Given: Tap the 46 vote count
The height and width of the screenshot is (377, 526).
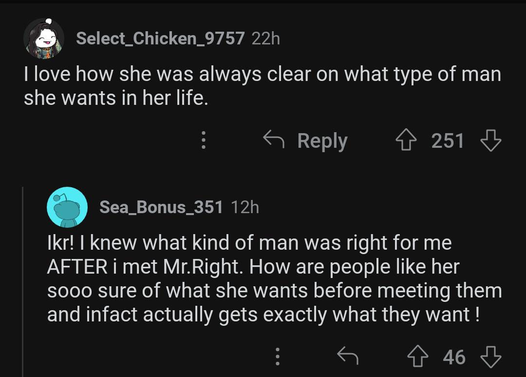Looking at the screenshot, I should pos(454,357).
